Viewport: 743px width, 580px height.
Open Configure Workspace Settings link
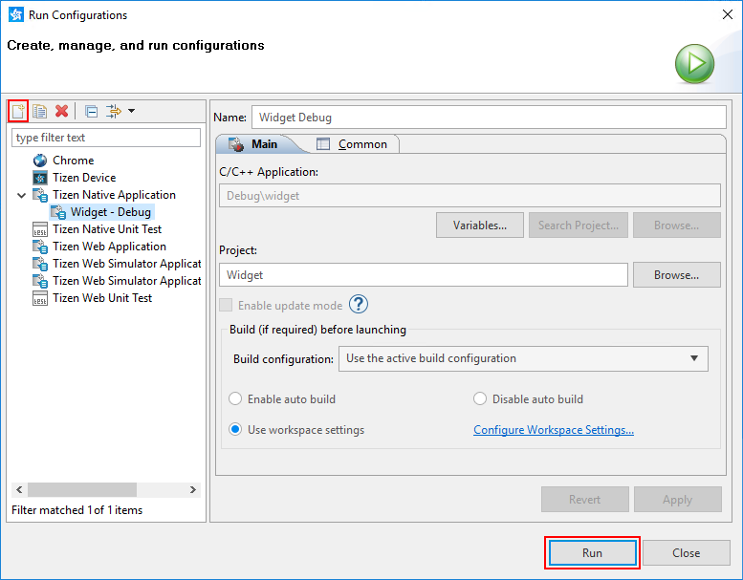pyautogui.click(x=554, y=430)
